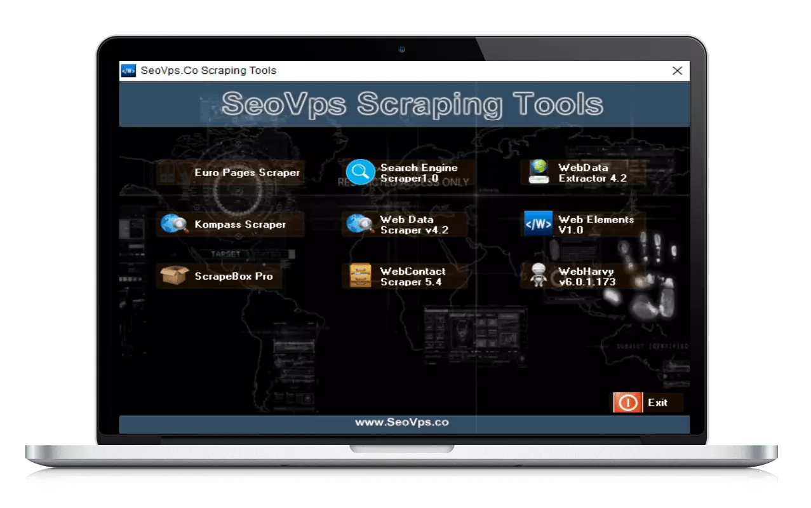This screenshot has height=508, width=811.
Task: Visit the www.SeoVps.co footer link
Action: coord(401,422)
